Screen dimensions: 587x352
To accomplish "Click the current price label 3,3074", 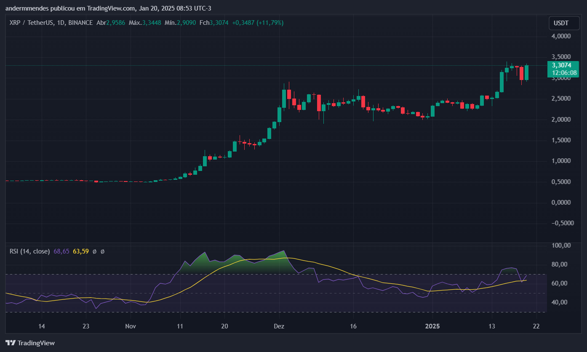I will 561,65.
